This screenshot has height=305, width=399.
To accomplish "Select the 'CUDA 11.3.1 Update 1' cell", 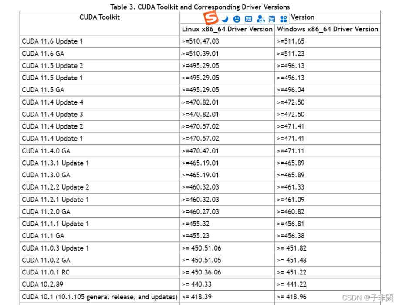I will (x=99, y=163).
